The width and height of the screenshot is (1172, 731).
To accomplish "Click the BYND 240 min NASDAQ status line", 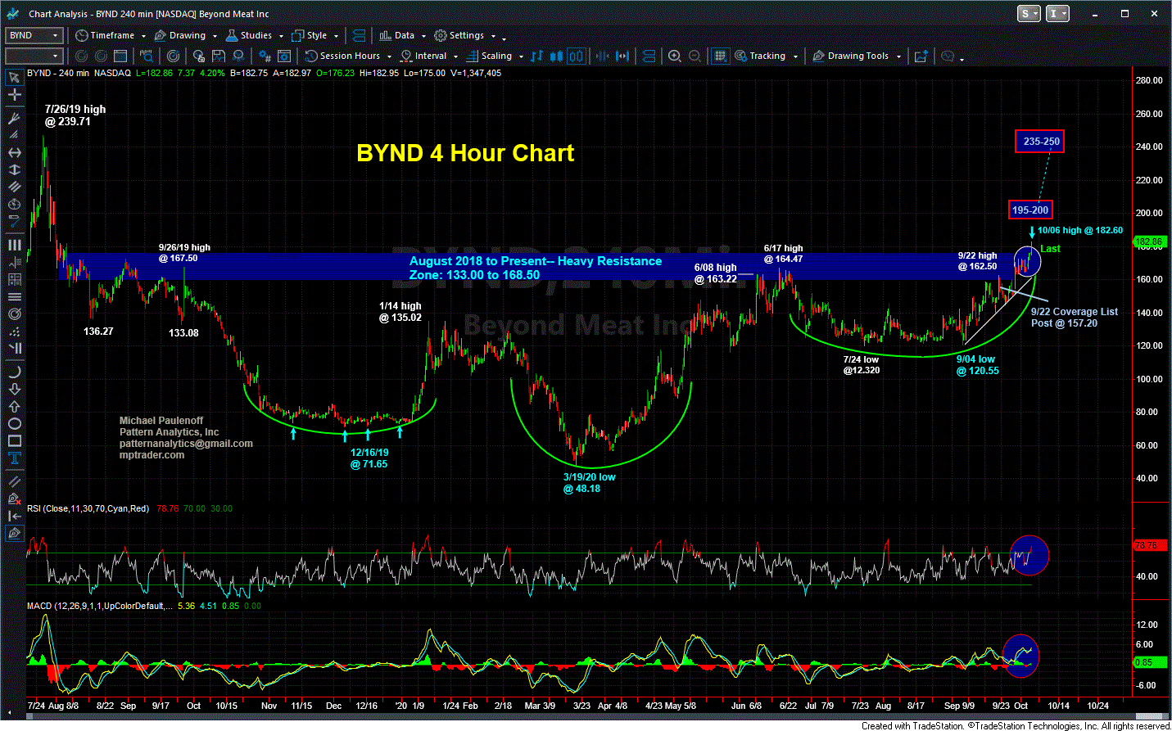I will (264, 73).
